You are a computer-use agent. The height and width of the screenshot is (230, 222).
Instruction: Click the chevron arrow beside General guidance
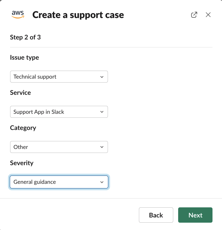point(102,182)
